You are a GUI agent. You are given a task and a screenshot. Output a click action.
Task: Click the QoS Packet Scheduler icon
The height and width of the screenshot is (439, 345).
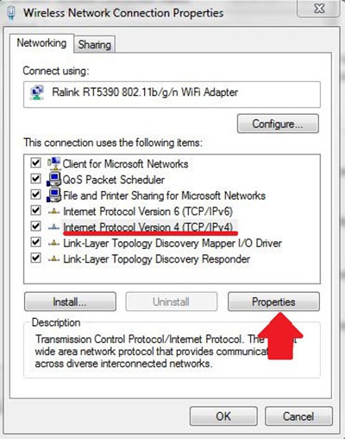point(54,179)
